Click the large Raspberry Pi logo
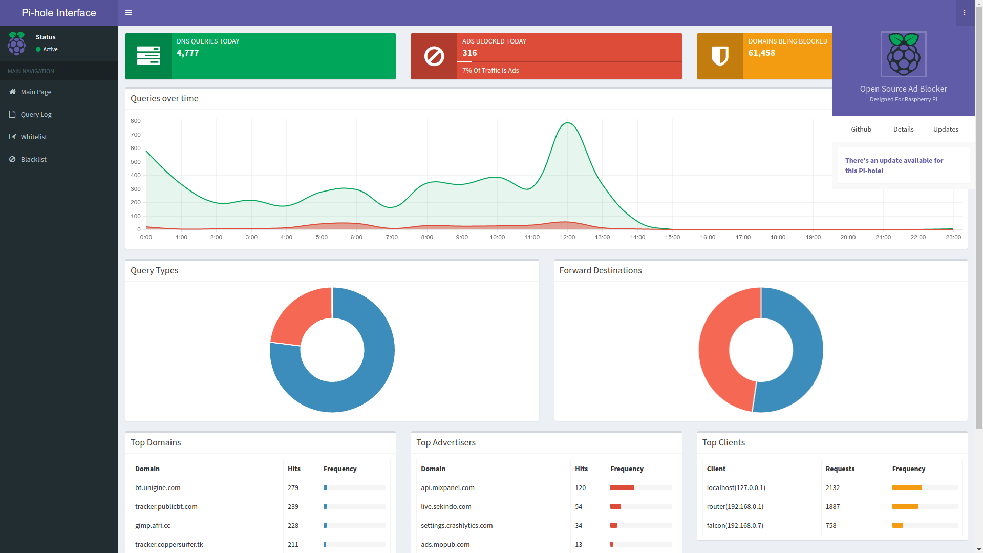This screenshot has width=983, height=553. (903, 54)
